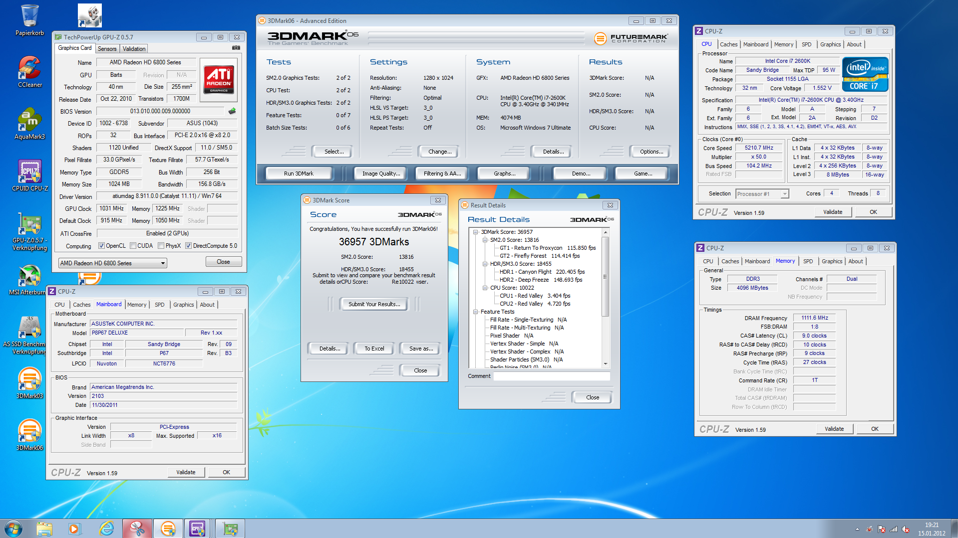This screenshot has width=958, height=538.
Task: Click the Close button in GPU-Z
Action: (223, 262)
